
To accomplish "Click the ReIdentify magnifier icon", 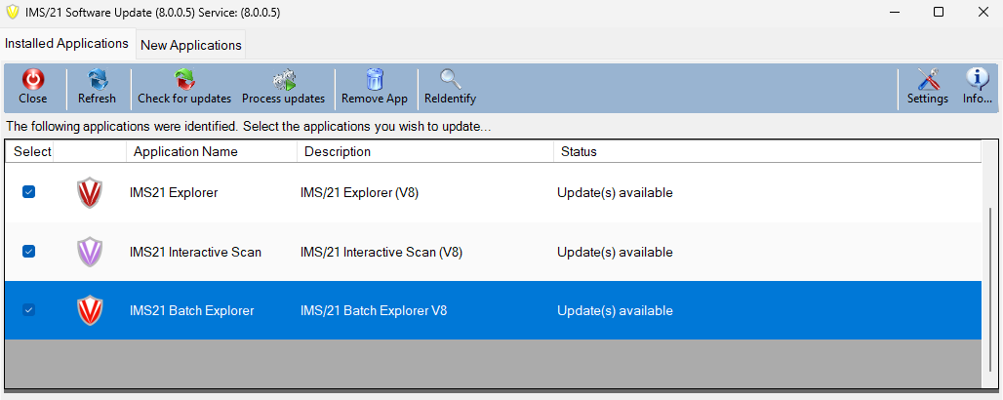I will coord(451,79).
